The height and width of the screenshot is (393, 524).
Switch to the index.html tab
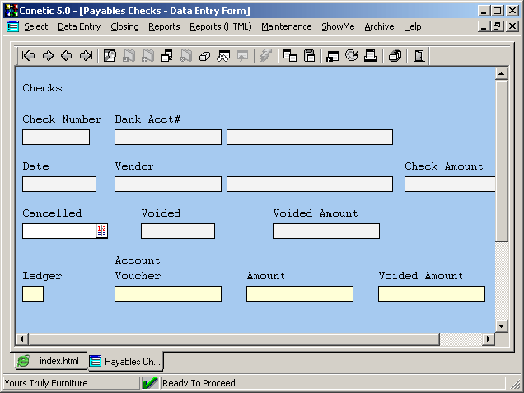(x=50, y=362)
